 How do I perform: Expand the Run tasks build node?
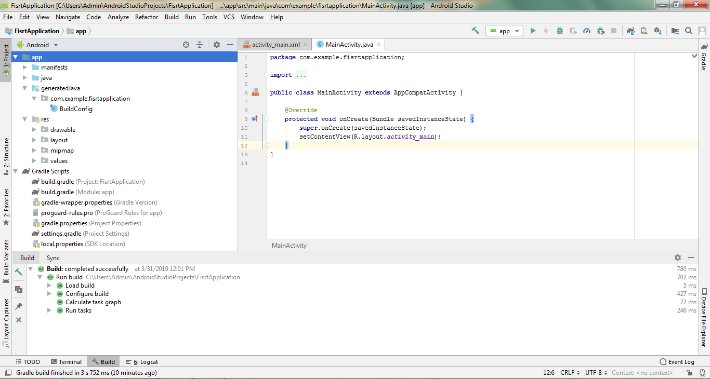tap(49, 310)
